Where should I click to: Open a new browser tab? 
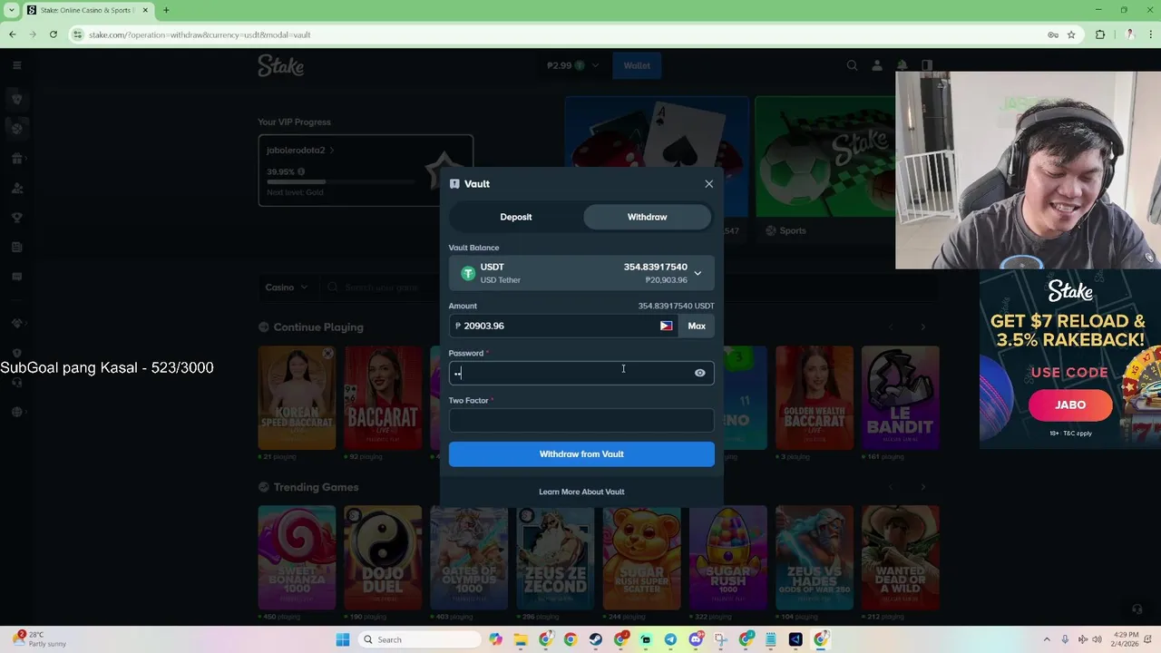166,10
